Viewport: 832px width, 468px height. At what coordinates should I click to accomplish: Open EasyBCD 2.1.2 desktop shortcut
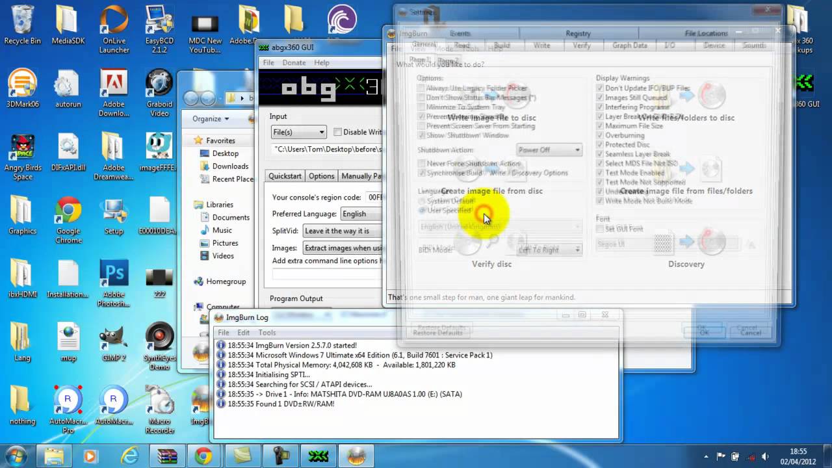click(x=159, y=29)
